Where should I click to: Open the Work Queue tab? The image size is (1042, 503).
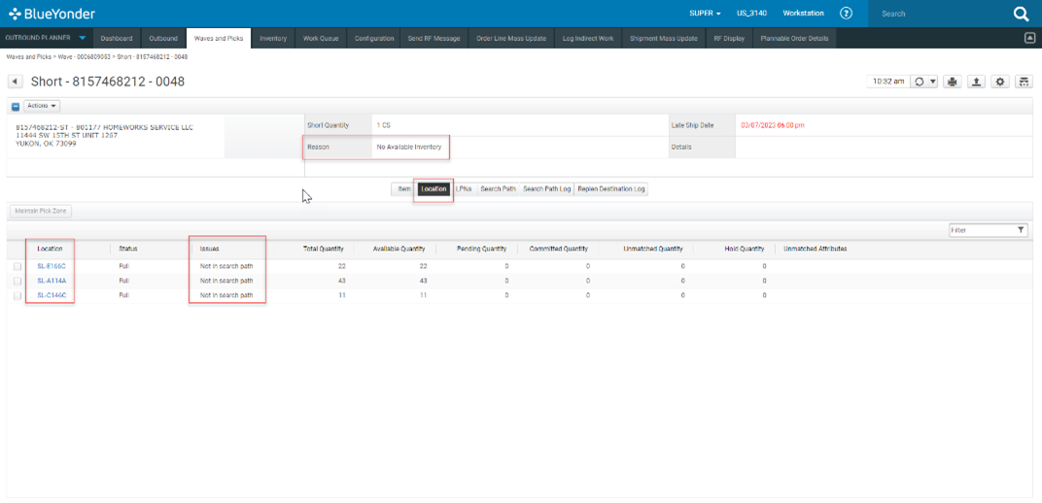[x=321, y=39]
